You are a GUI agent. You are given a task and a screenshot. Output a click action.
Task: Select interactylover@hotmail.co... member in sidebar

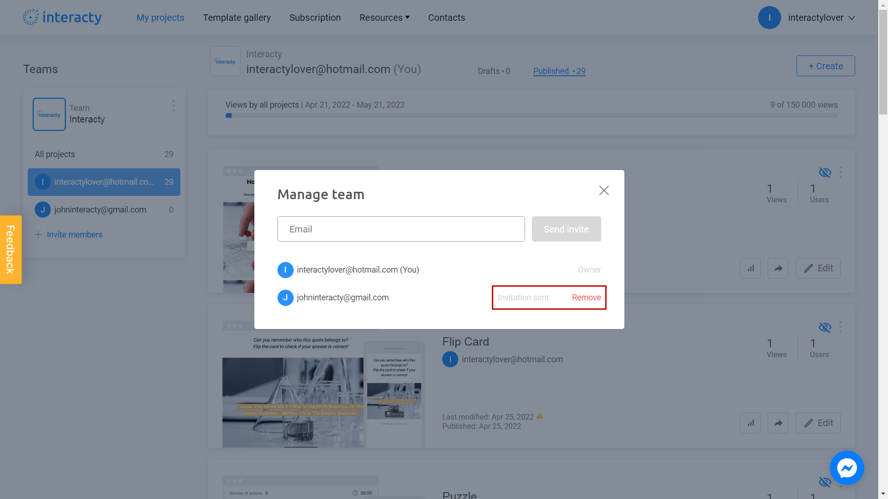click(104, 182)
